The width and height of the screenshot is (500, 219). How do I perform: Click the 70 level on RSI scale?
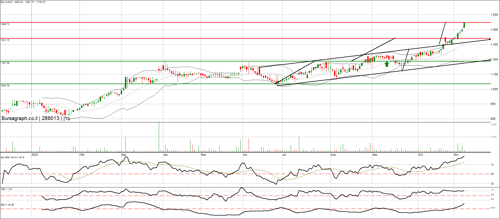492,165
